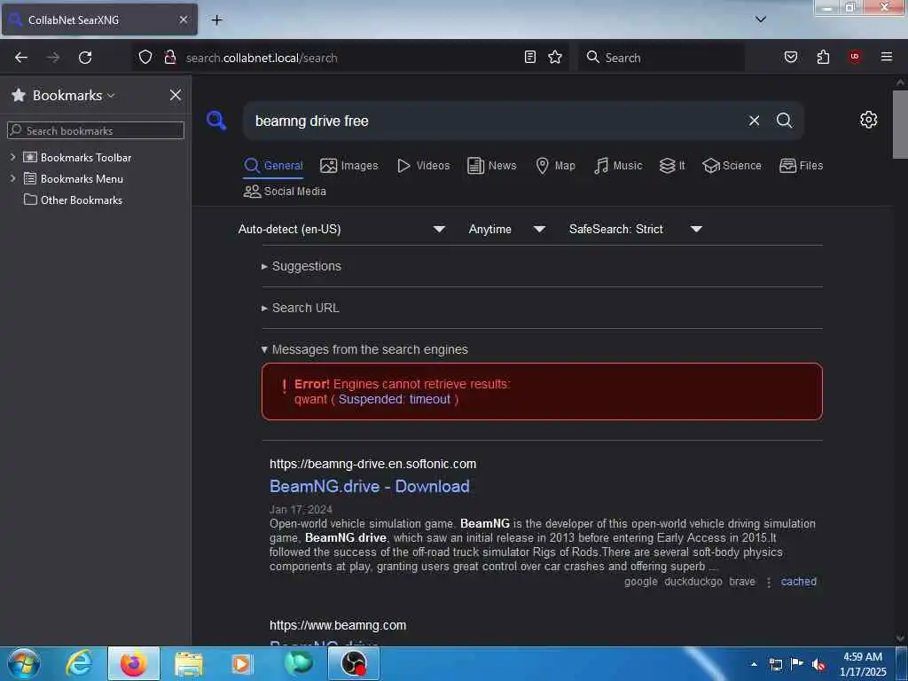908x681 pixels.
Task: Switch to Music category
Action: 618,166
